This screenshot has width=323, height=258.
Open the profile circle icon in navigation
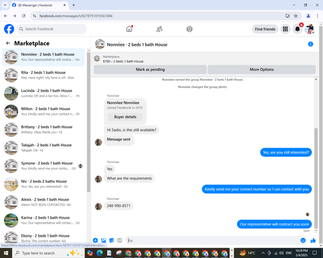pos(189,29)
